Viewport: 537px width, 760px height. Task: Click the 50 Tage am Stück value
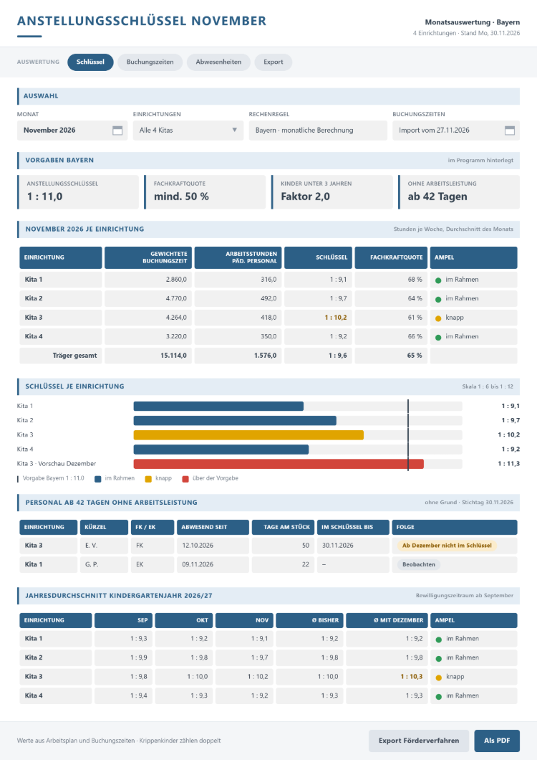[x=306, y=546]
